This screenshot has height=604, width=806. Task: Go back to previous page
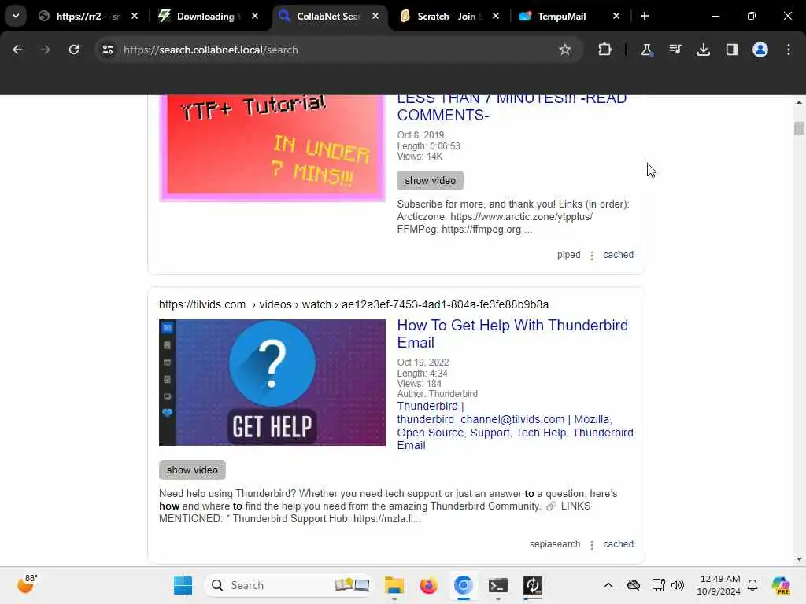click(x=17, y=50)
